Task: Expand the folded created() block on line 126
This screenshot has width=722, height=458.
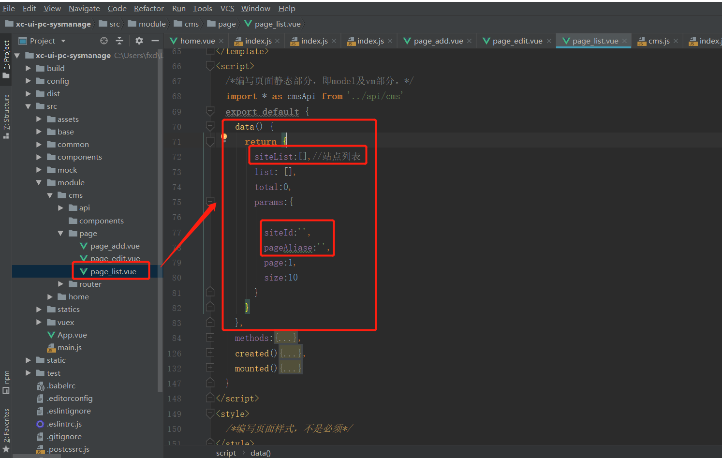Action: [x=210, y=353]
